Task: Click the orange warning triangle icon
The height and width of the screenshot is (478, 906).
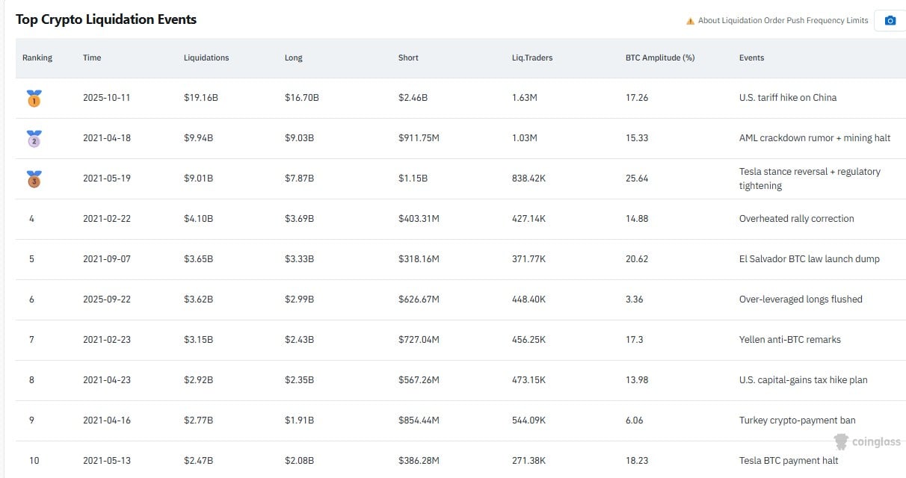Action: point(690,21)
